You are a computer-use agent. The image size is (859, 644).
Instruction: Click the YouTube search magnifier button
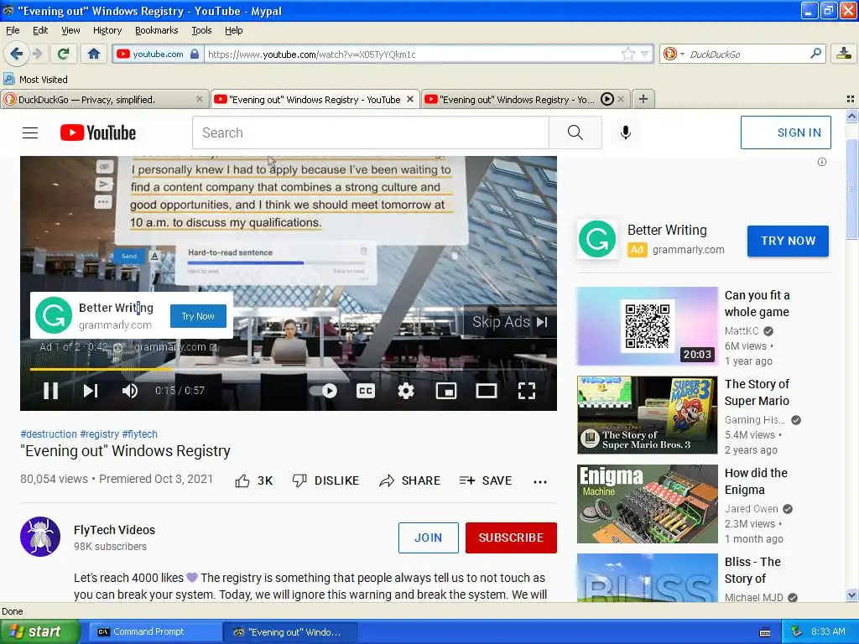click(x=575, y=132)
